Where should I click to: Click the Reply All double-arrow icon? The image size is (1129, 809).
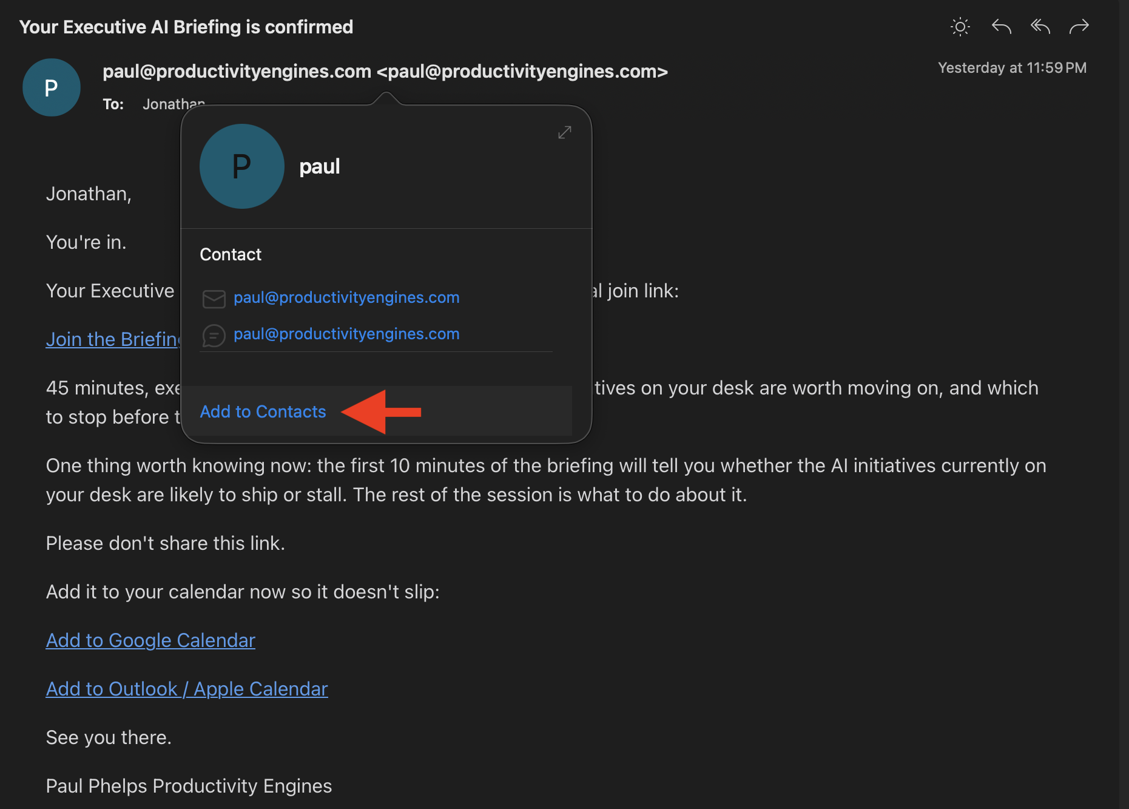(1040, 27)
